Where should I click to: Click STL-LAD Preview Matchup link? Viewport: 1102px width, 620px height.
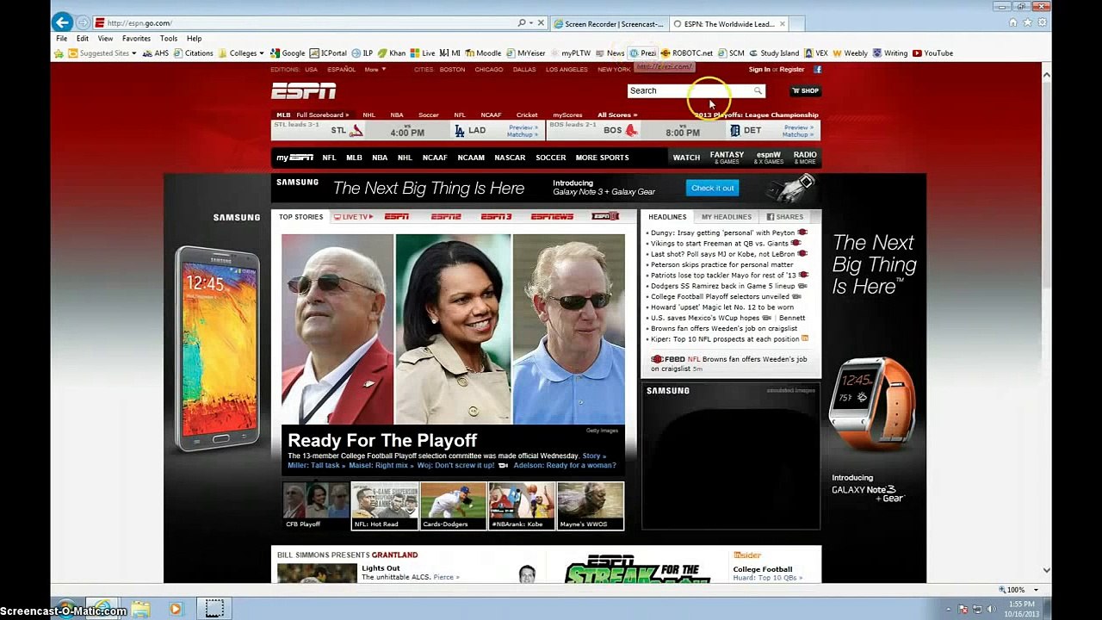tap(522, 131)
